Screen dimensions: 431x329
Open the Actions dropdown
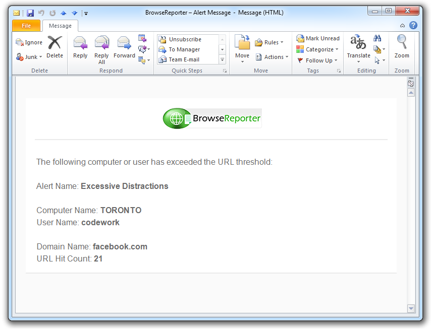coord(272,57)
